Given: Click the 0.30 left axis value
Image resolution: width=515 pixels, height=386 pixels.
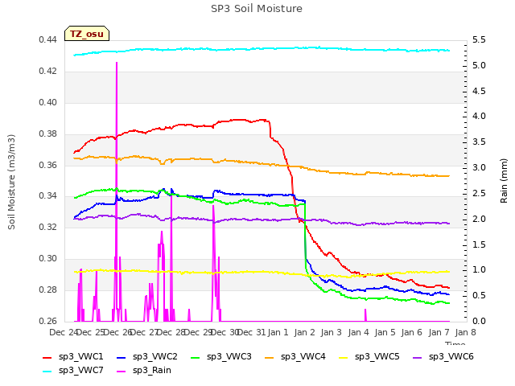Looking at the screenshot, I should coord(48,259).
